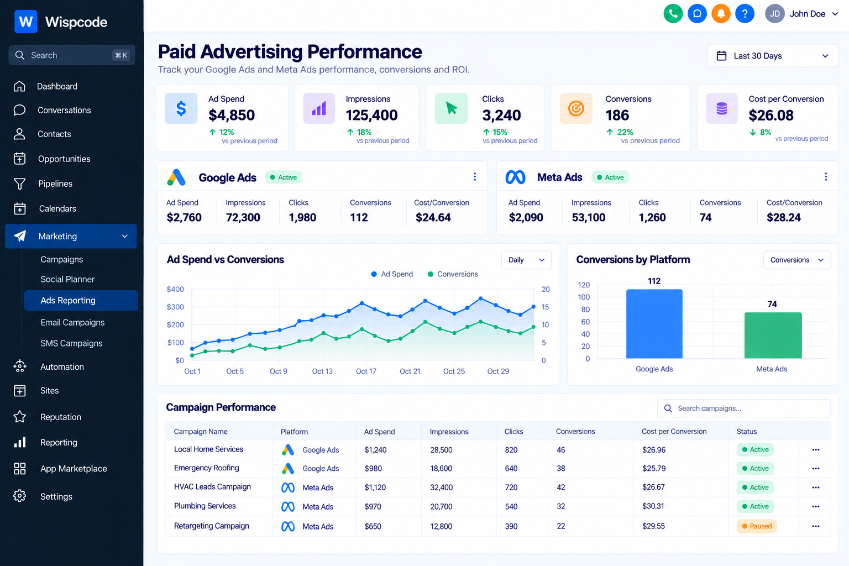Click the Paused status badge for Retargeting Campaign
Image resolution: width=849 pixels, height=566 pixels.
click(x=757, y=526)
